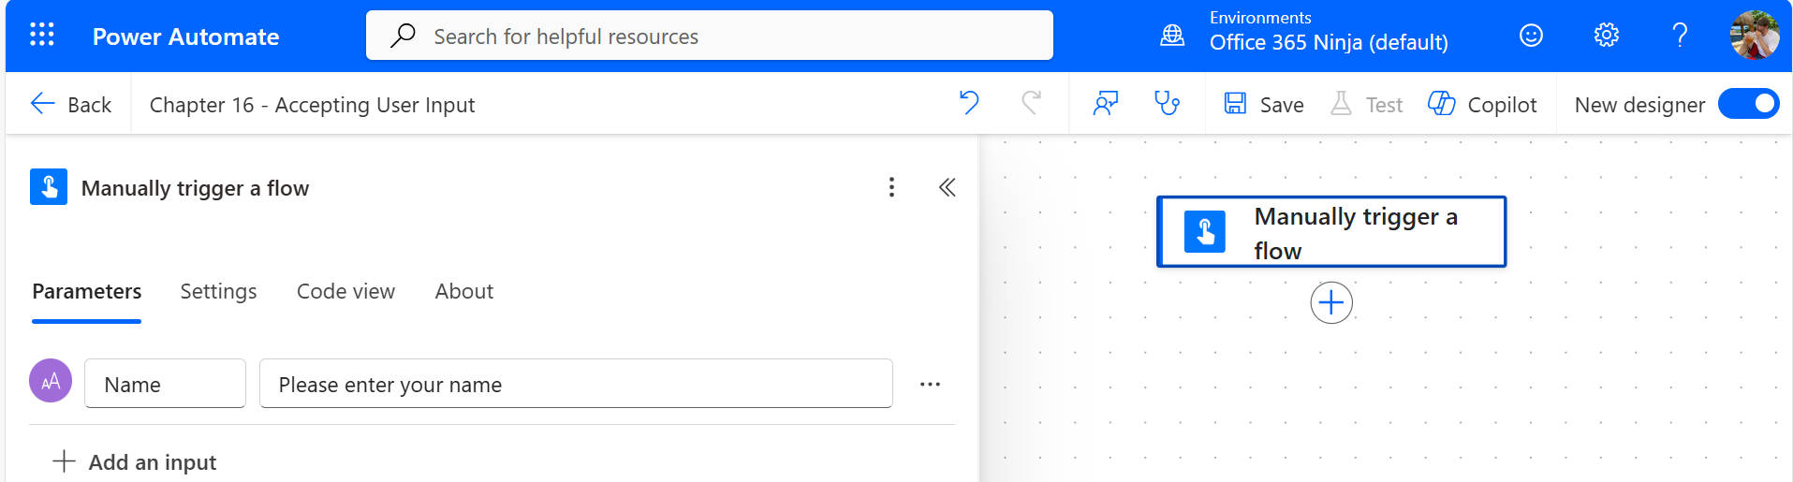
Task: Click the magnifier search icon
Action: [x=403, y=36]
